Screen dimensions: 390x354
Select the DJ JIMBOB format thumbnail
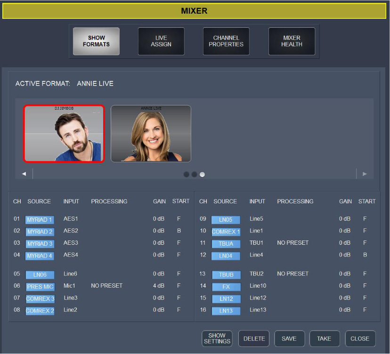[x=64, y=134]
